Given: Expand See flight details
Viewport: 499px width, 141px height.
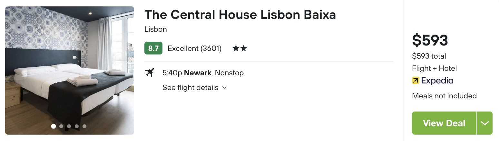Looking at the screenshot, I should (x=195, y=87).
